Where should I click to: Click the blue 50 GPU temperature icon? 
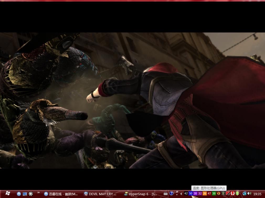[x=191, y=194]
